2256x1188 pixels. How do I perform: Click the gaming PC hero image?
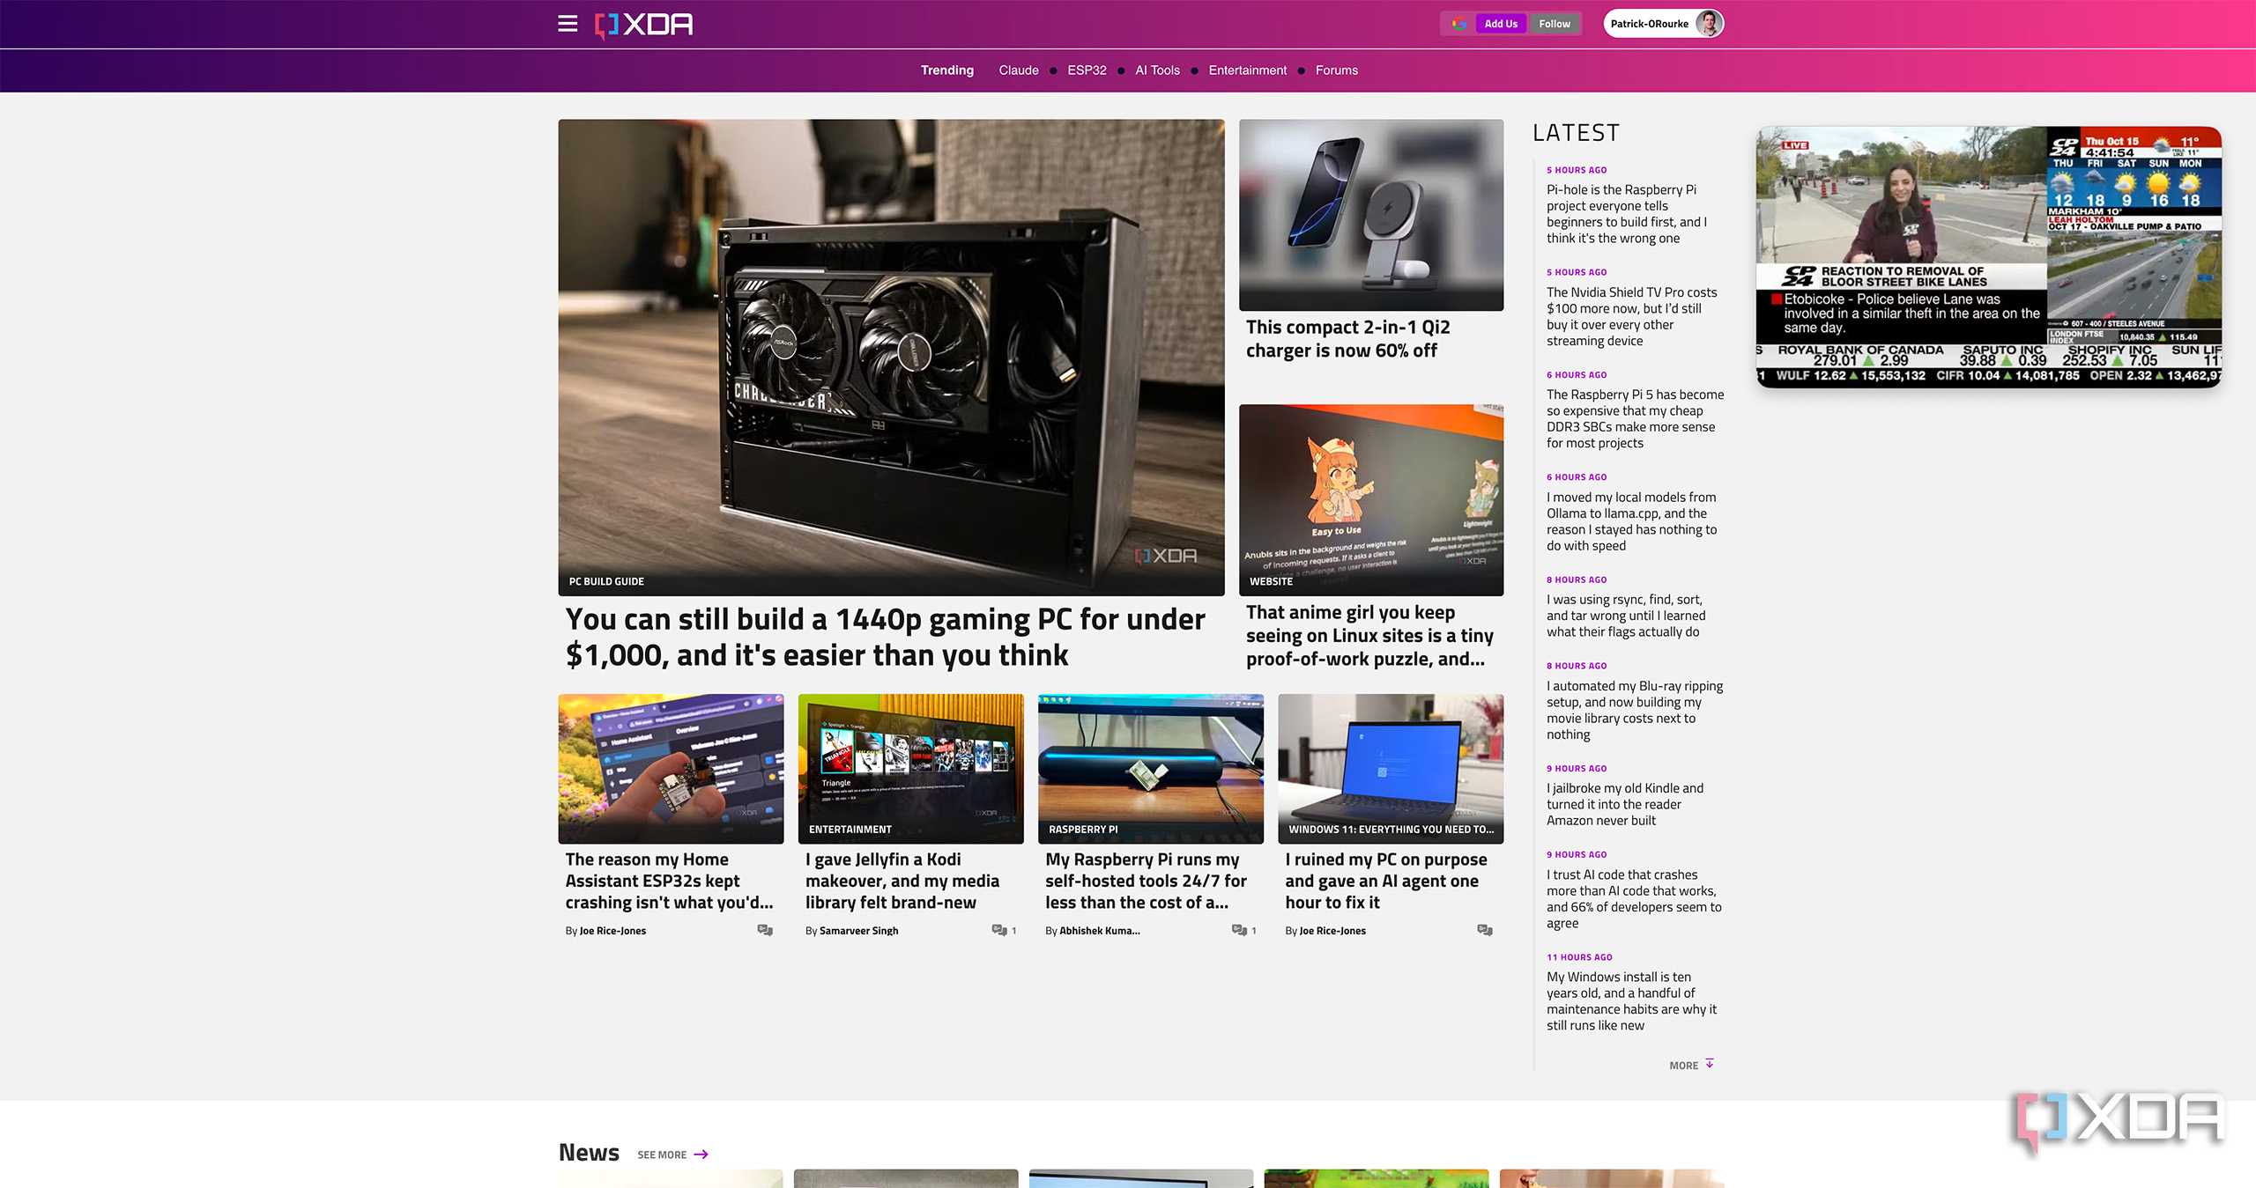pos(891,357)
